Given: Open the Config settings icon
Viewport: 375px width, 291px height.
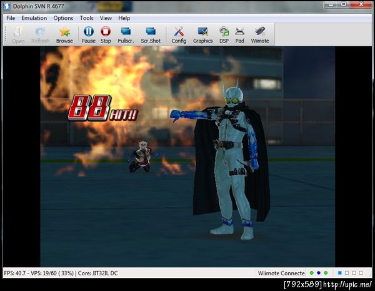Looking at the screenshot, I should pos(179,34).
